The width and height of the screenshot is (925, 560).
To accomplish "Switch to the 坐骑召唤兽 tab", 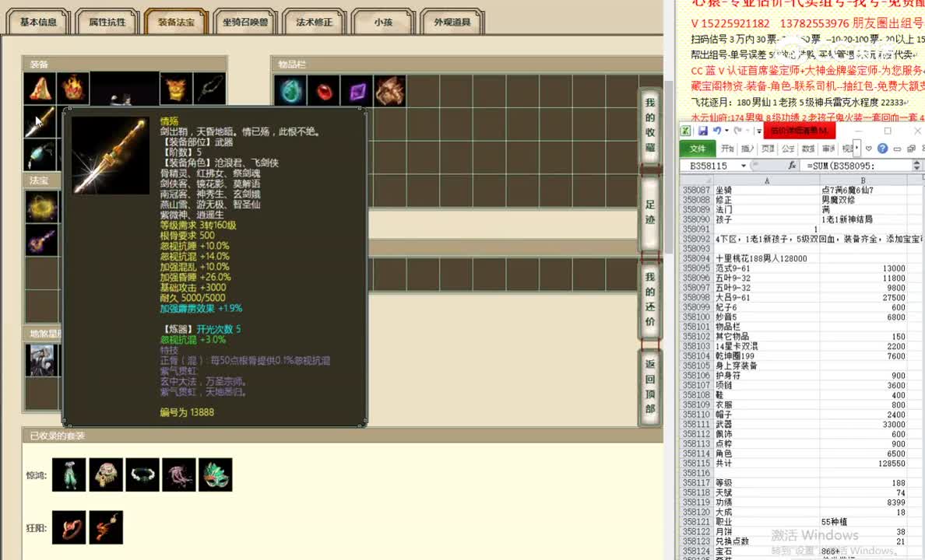I will click(x=244, y=22).
